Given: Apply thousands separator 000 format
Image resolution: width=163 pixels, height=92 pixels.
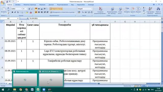Looking at the screenshot, I should click(86, 12).
